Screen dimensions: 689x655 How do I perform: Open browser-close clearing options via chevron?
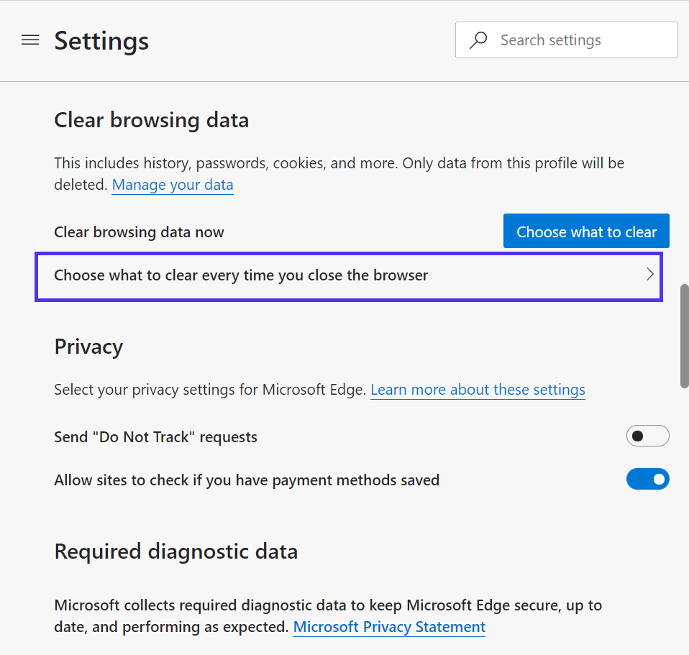[650, 275]
